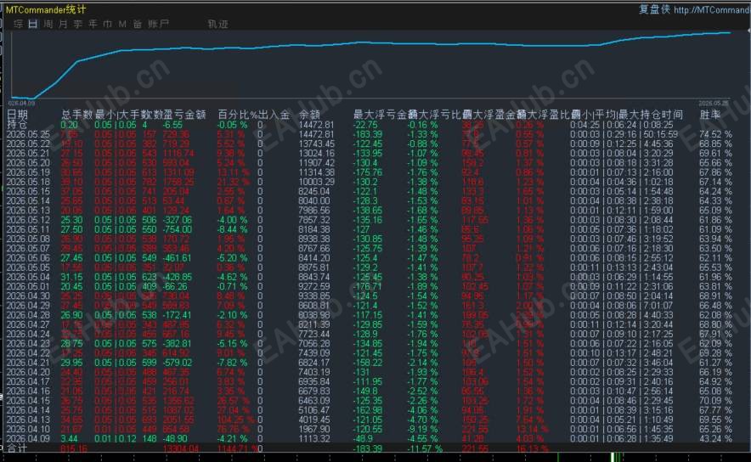Screen dimensions: 751x462
Task: Select the 2026.05.19 date row
Action: click(x=28, y=172)
